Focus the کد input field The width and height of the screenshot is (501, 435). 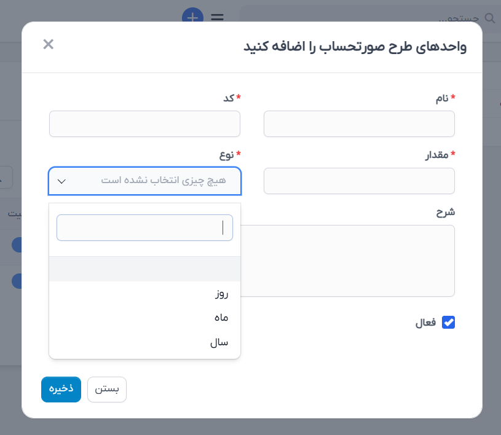(x=144, y=124)
